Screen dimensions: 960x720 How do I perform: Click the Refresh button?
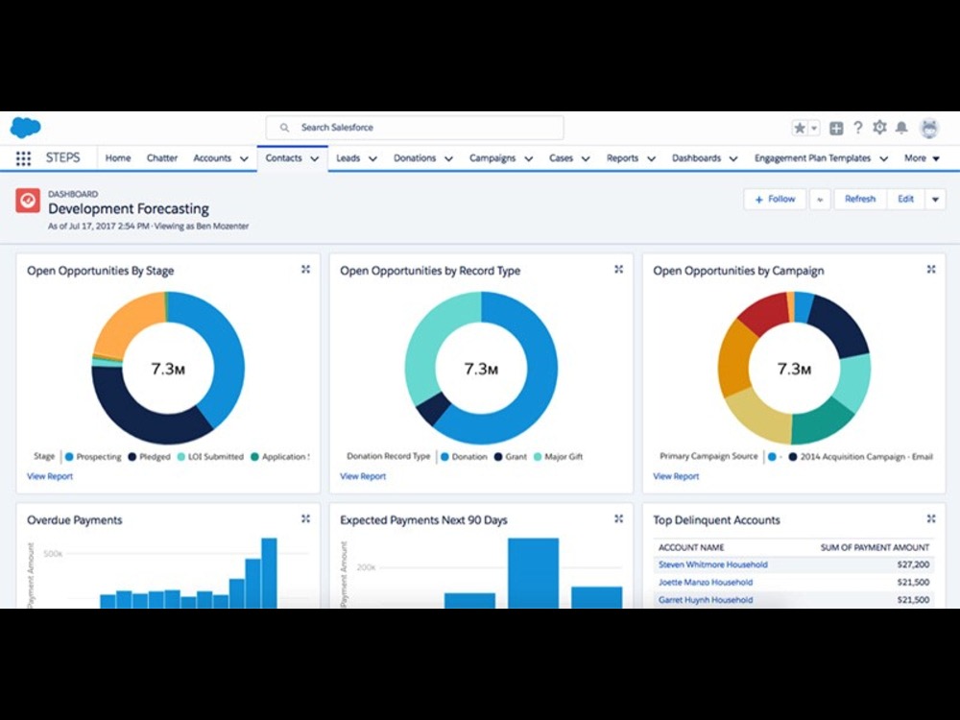pyautogui.click(x=859, y=199)
